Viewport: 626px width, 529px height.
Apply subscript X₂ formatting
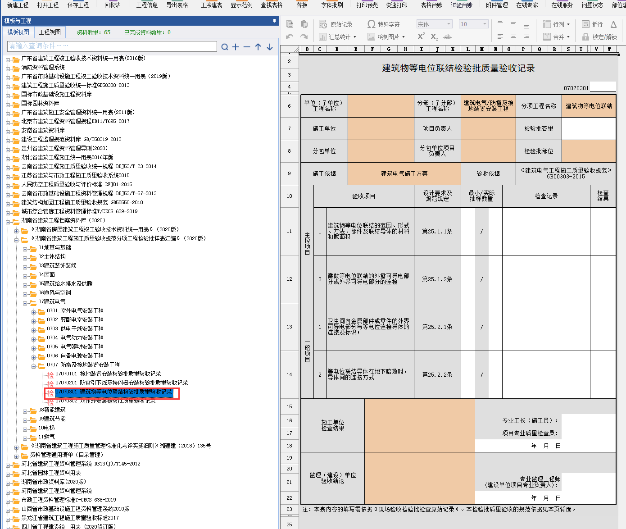pyautogui.click(x=434, y=37)
